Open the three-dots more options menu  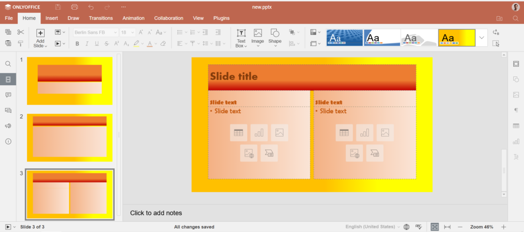(123, 7)
